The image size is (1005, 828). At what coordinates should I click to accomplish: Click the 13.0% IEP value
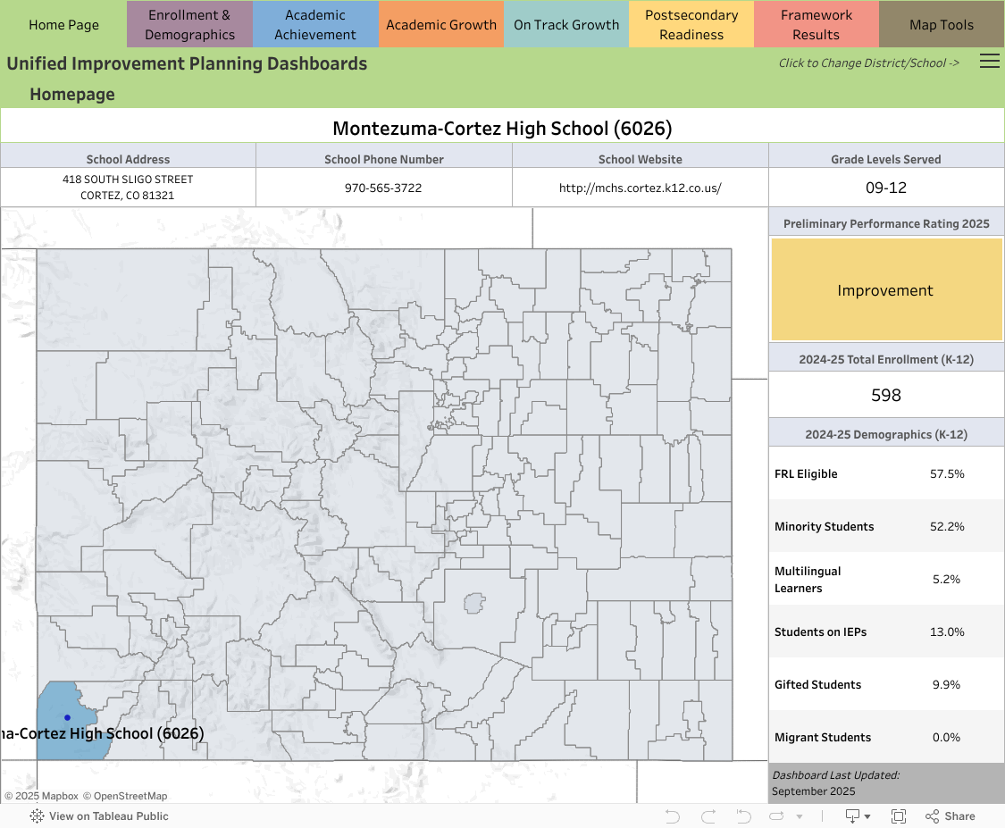(x=947, y=631)
